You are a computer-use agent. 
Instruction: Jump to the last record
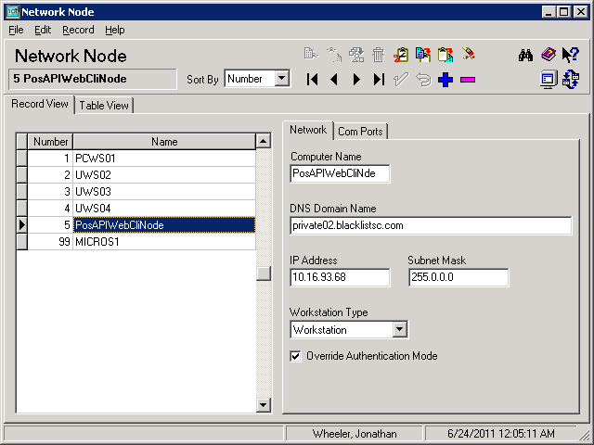379,80
